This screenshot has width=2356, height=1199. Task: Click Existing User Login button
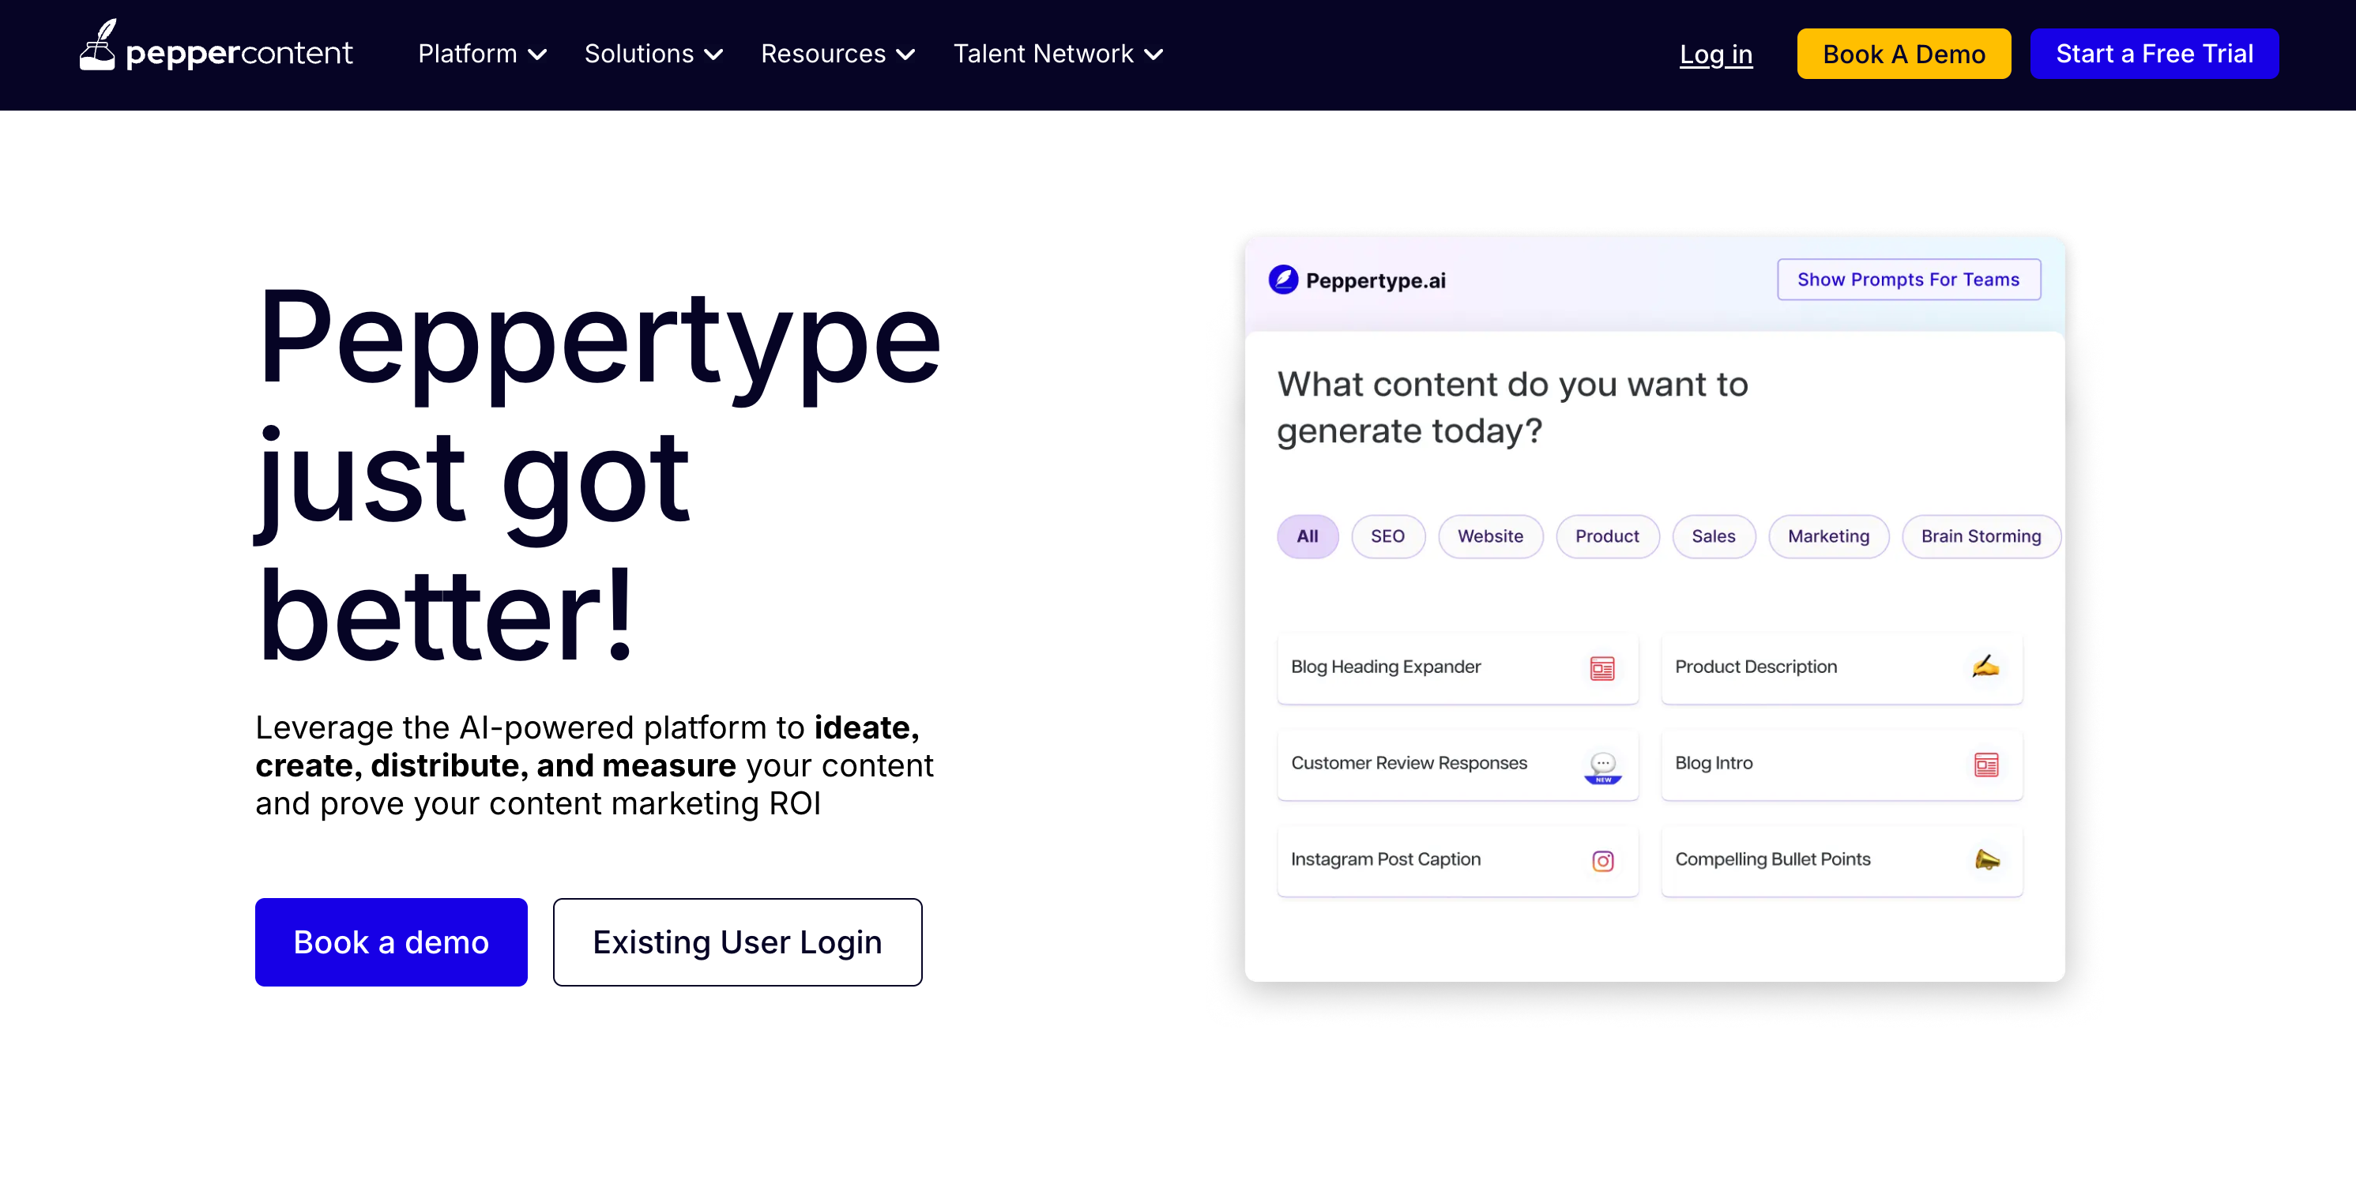pyautogui.click(x=736, y=942)
